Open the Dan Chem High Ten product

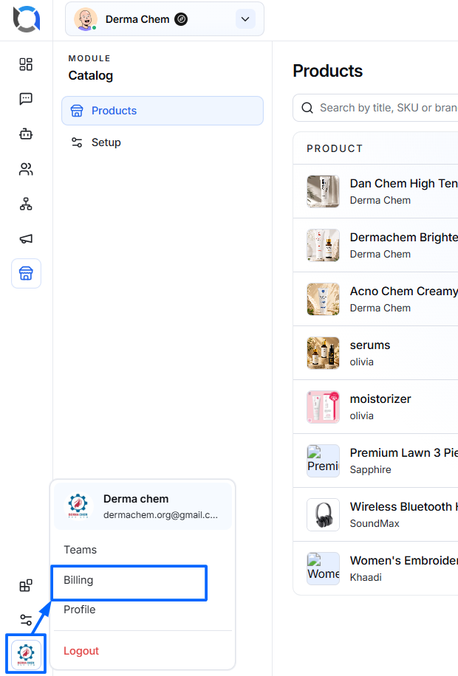tap(375, 191)
